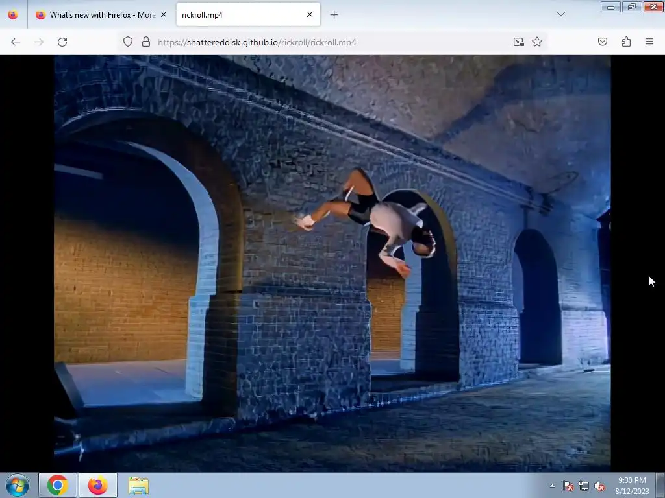665x498 pixels.
Task: Go back to the previous page
Action: (x=16, y=42)
